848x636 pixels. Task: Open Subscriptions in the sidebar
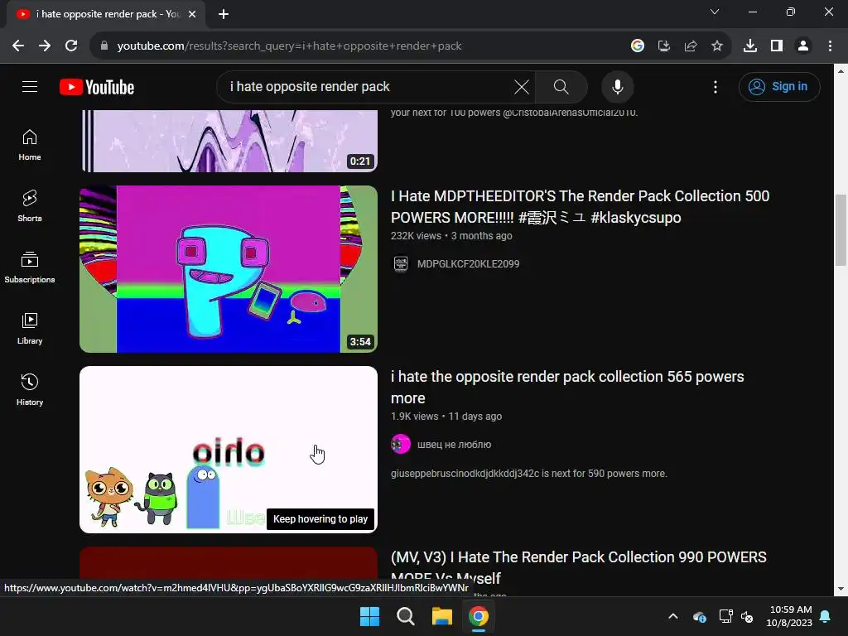[x=30, y=267]
